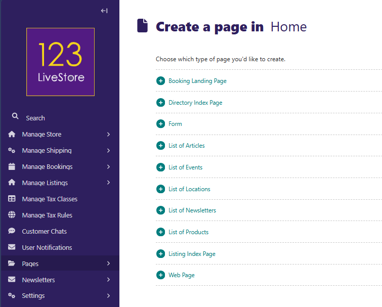The image size is (382, 307).
Task: Select the Pages menu item
Action: [x=30, y=264]
